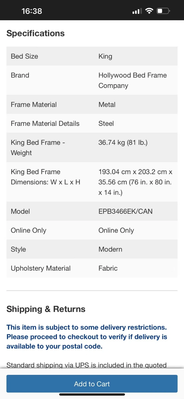This screenshot has height=399, width=184.
Task: Tap the Wi-Fi status icon
Action: (149, 11)
